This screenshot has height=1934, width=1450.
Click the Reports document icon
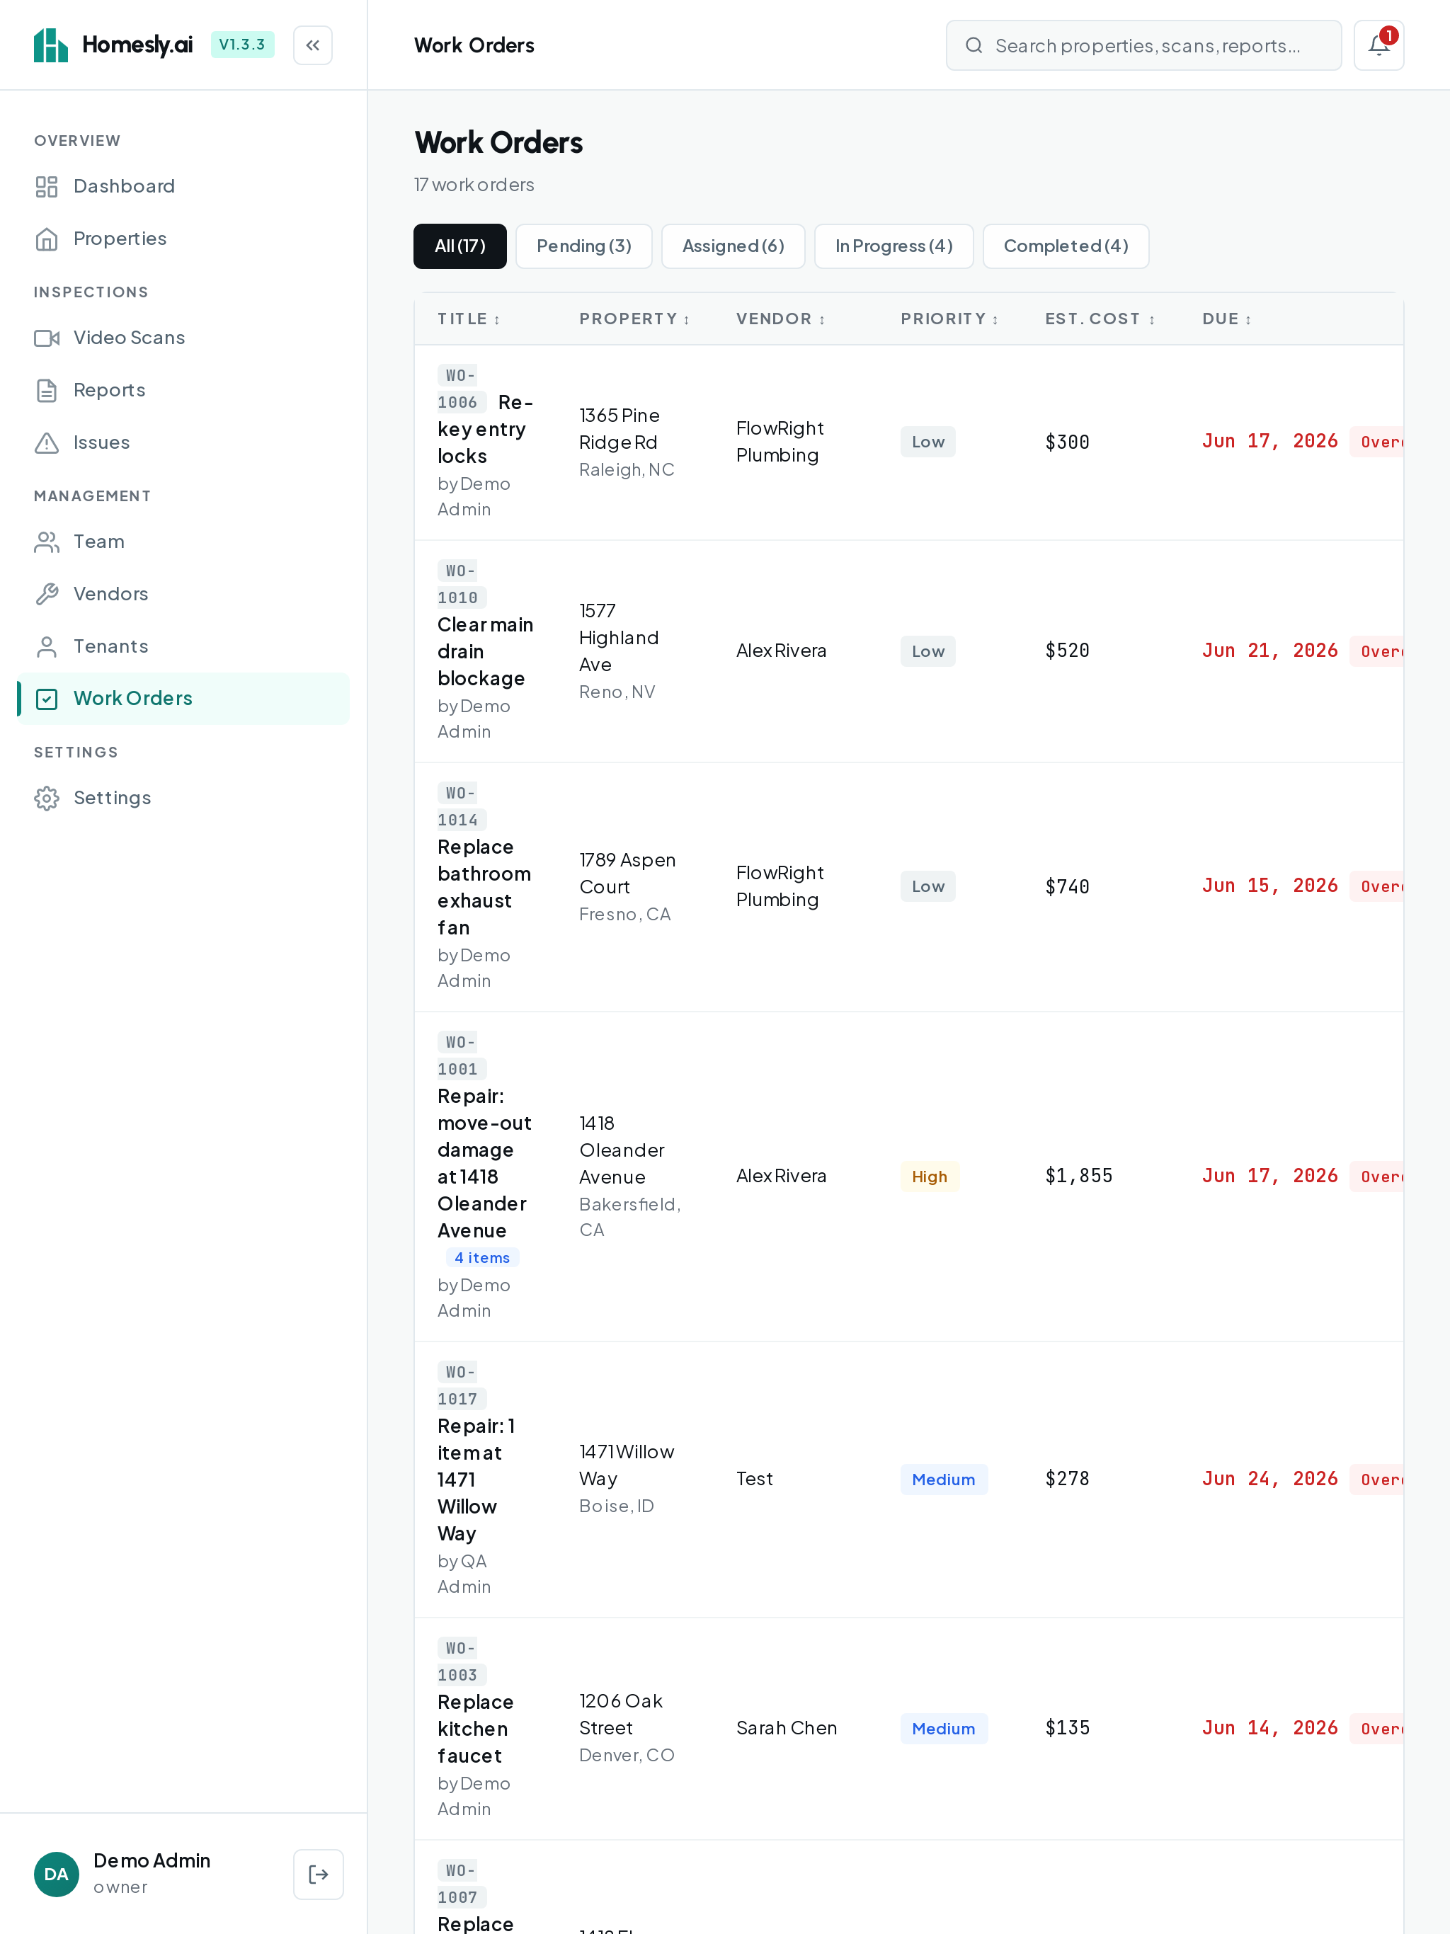pos(46,390)
